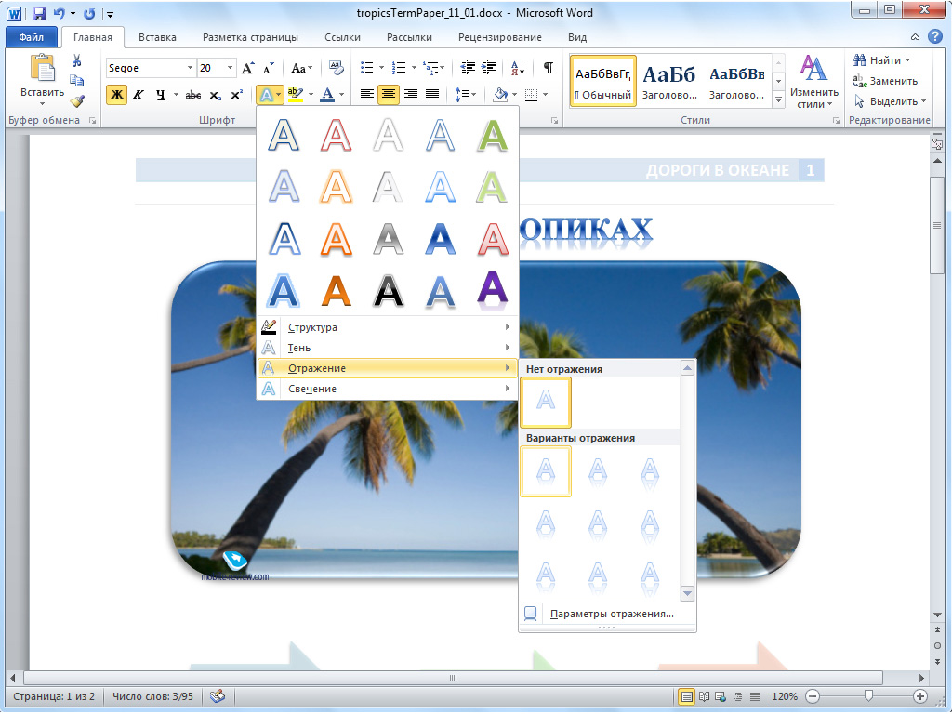The height and width of the screenshot is (714, 952).
Task: Apply subscript formatting
Action: pos(216,95)
